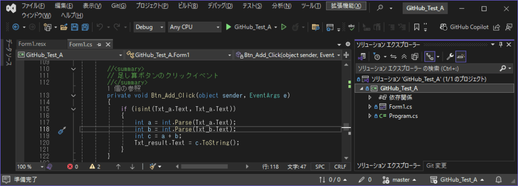The width and height of the screenshot is (518, 186).
Task: Open the GitHub_Test_A project navigation dropdown
Action: (x=70, y=55)
